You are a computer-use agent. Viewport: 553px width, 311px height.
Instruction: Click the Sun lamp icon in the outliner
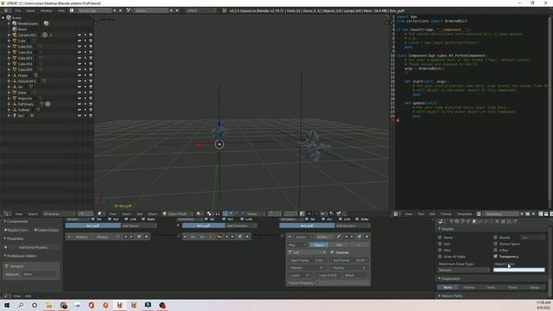pyautogui.click(x=15, y=116)
